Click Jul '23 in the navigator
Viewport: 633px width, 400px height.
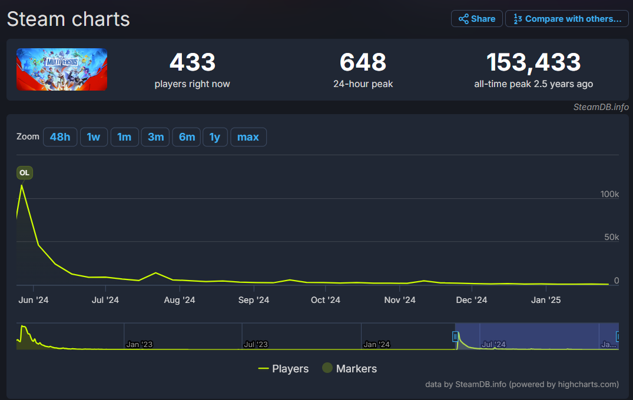(x=256, y=344)
